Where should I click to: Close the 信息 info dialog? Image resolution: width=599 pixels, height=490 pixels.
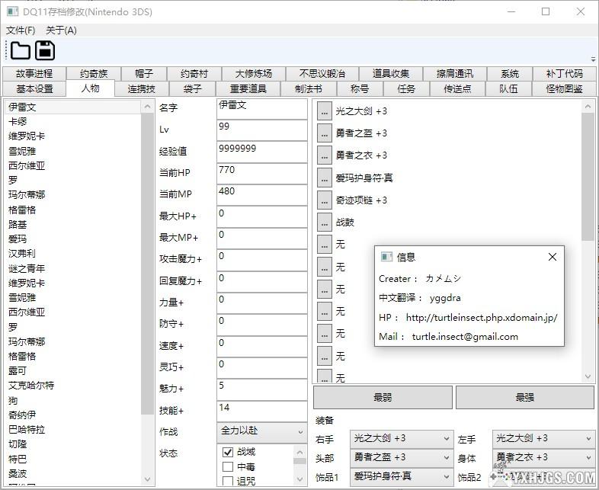point(553,257)
